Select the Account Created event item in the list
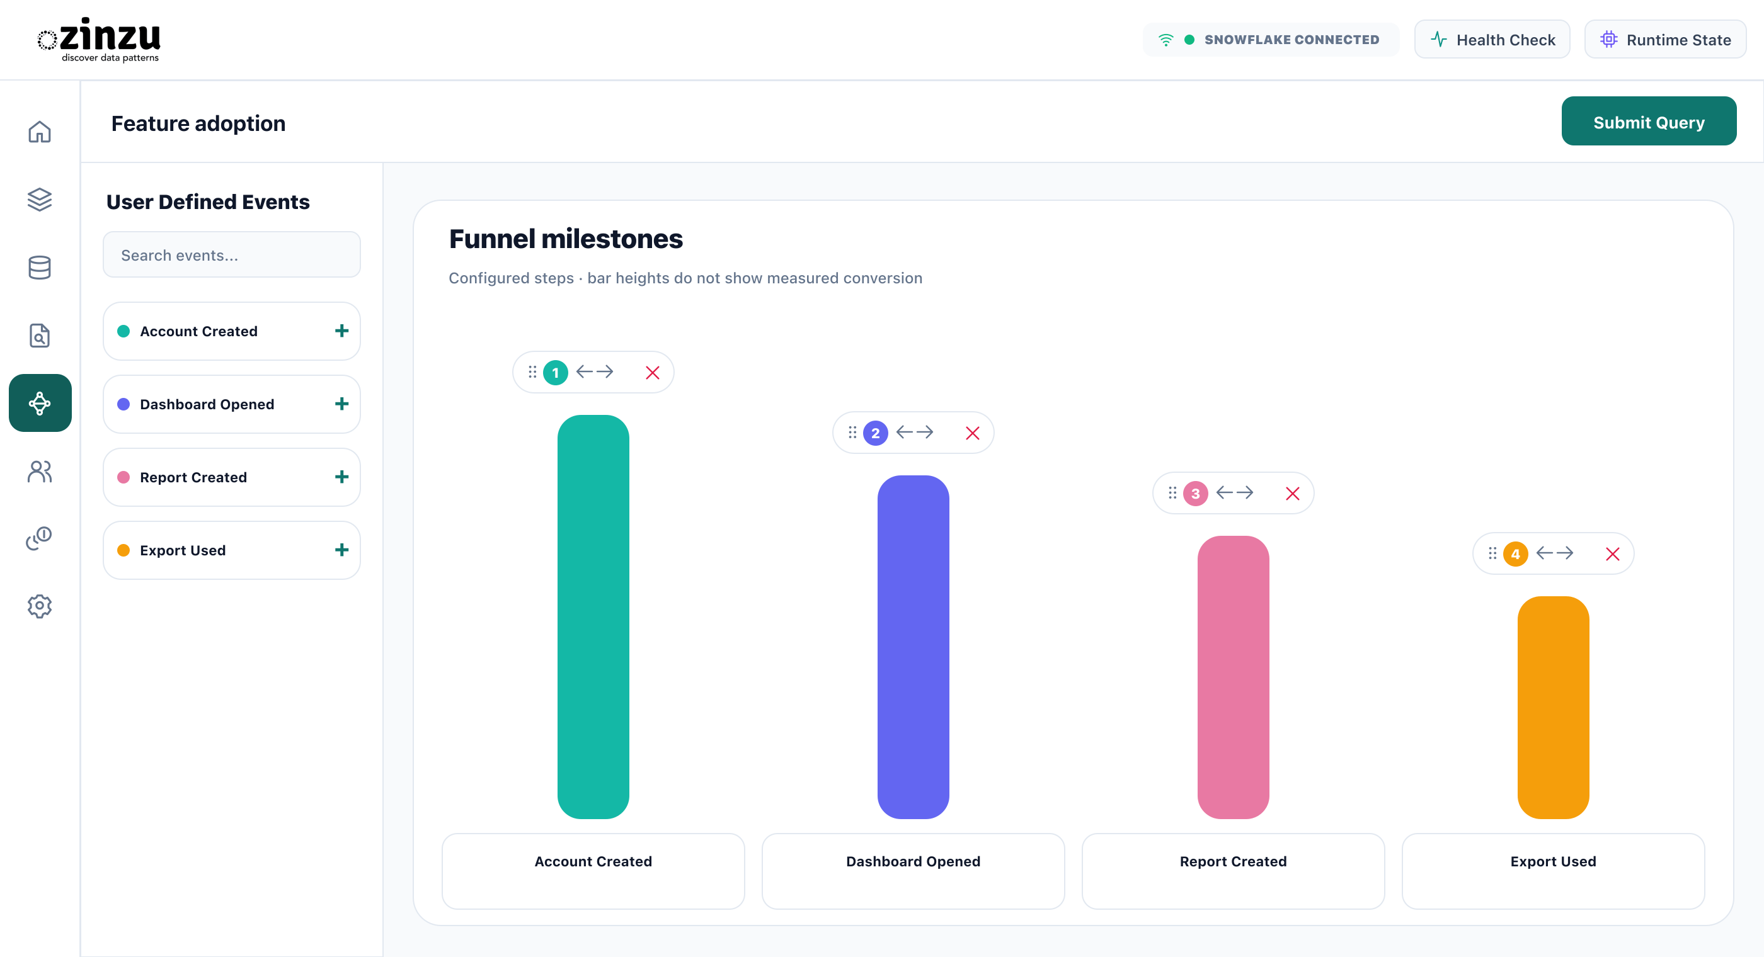The width and height of the screenshot is (1764, 957). point(231,331)
